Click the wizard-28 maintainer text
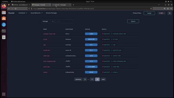 (x=68, y=50)
